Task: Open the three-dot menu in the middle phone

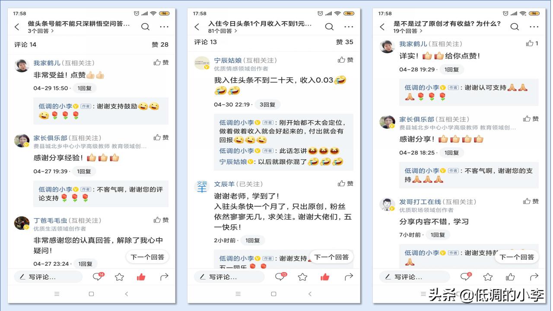Action: (349, 27)
